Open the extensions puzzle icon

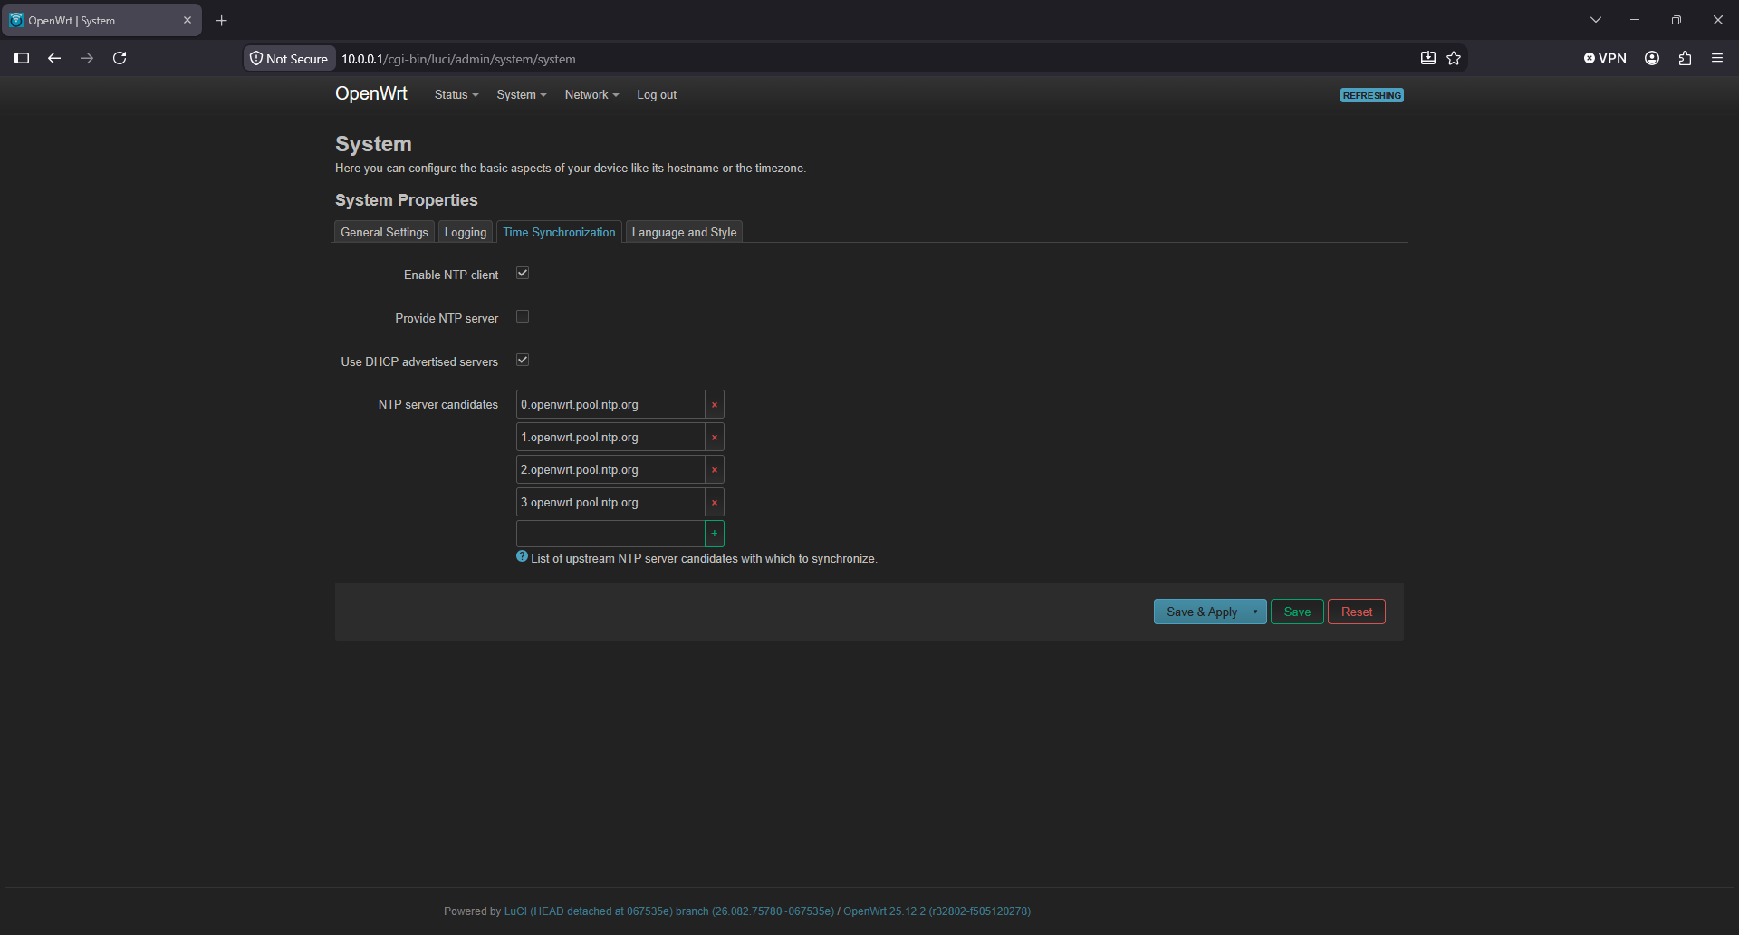coord(1685,58)
